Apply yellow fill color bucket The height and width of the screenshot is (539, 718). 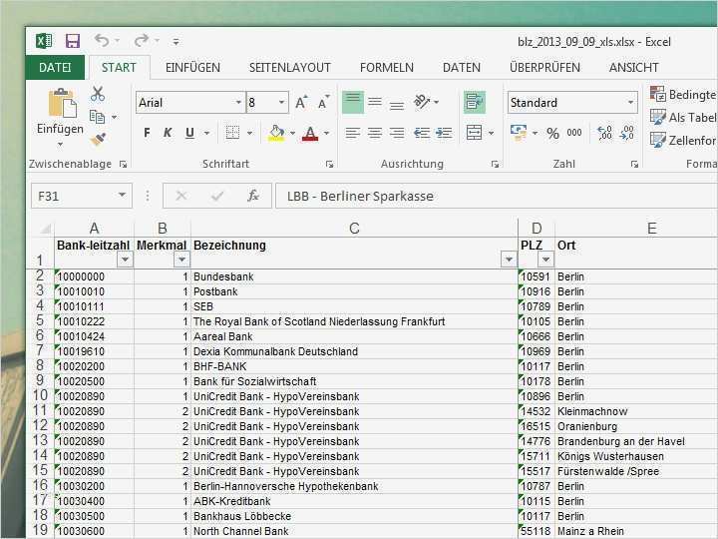pos(276,134)
